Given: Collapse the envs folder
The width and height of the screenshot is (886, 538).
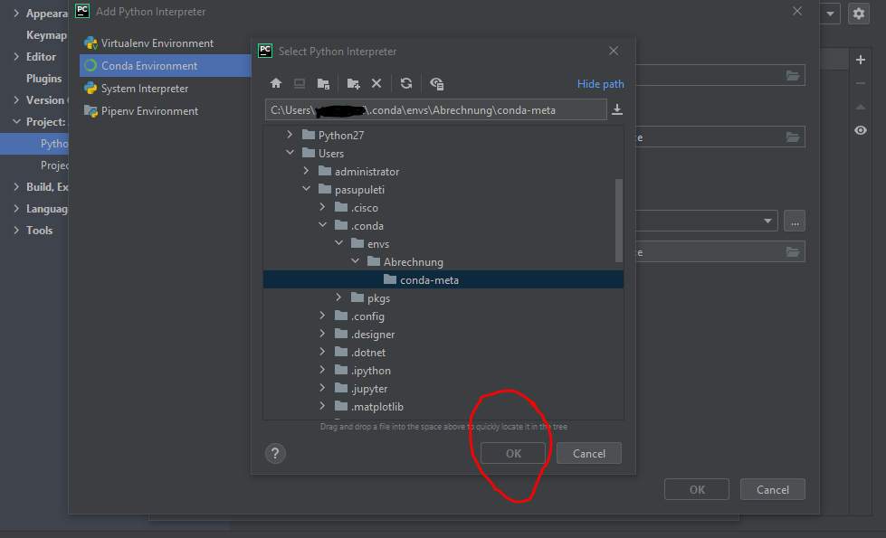Looking at the screenshot, I should (339, 242).
